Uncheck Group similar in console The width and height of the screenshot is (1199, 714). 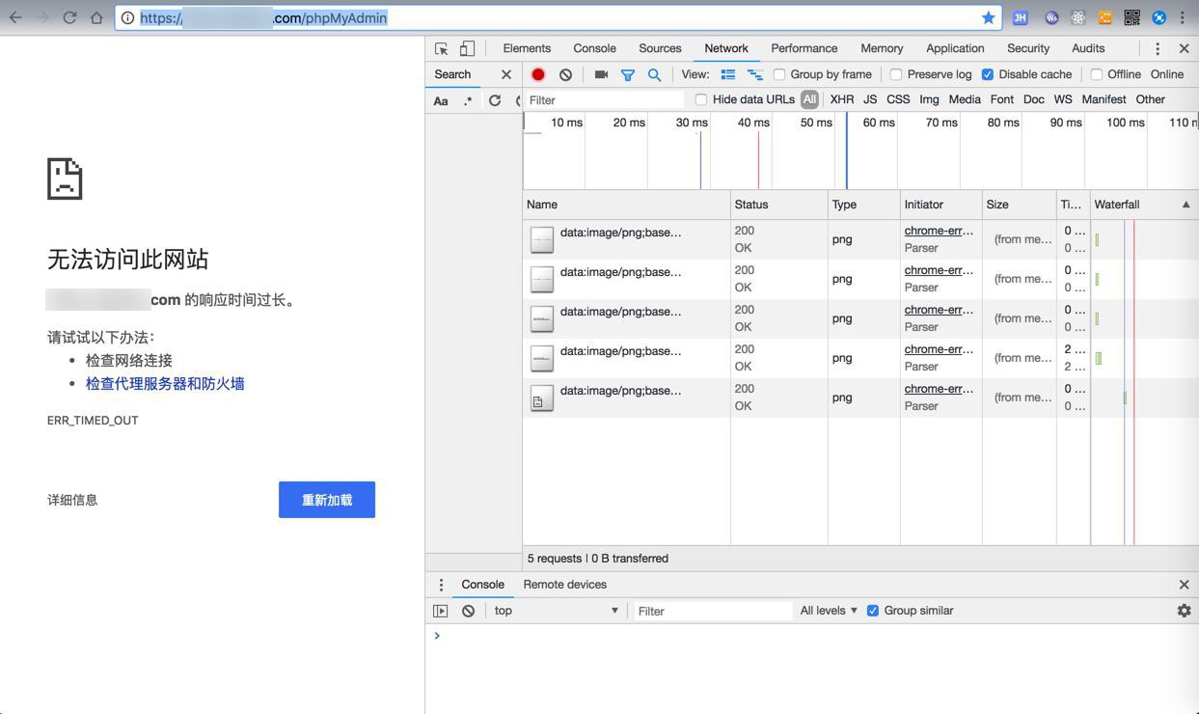[873, 611]
